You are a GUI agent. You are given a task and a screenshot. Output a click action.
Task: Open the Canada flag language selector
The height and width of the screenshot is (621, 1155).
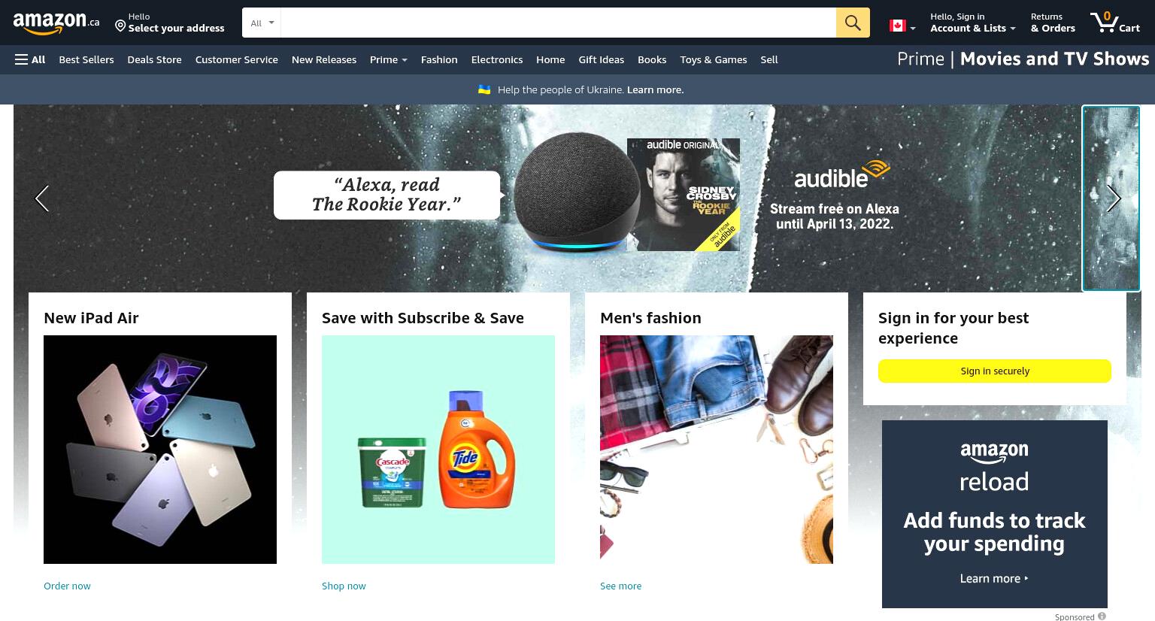tap(902, 26)
